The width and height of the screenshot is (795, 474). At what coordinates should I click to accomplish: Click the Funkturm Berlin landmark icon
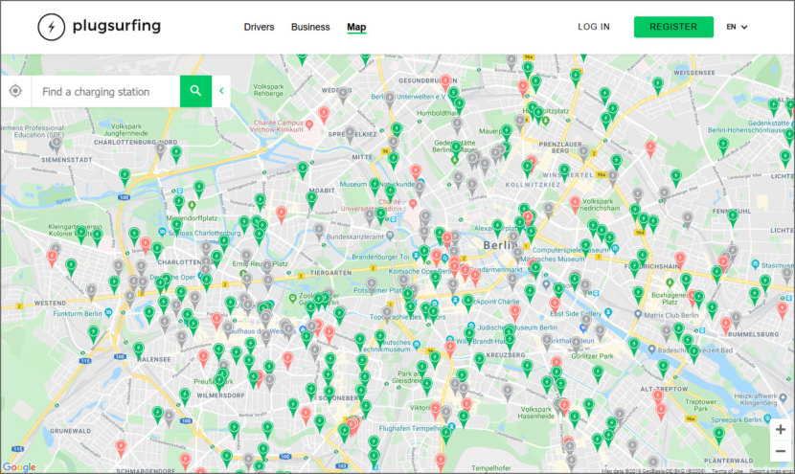pos(108,313)
